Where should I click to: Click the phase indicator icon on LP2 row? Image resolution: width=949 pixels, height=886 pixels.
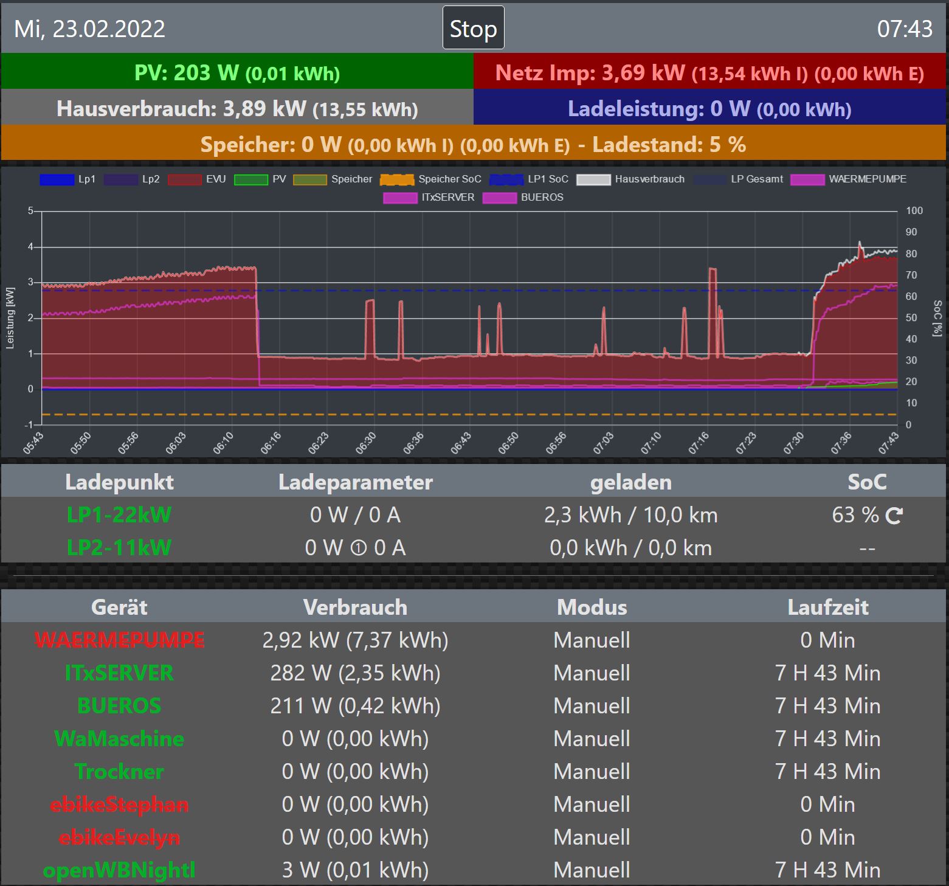click(x=359, y=549)
